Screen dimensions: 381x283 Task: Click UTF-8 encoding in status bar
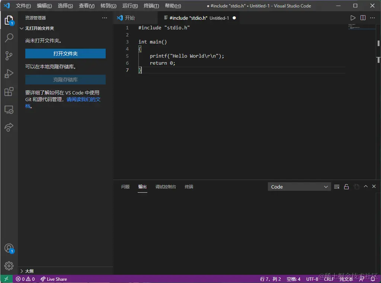(312, 279)
